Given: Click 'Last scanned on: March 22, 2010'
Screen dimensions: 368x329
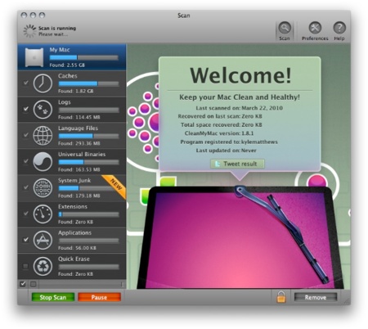Looking at the screenshot, I should tap(239, 108).
